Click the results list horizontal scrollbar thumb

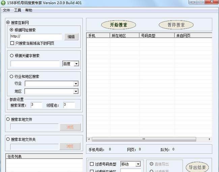click(144, 139)
